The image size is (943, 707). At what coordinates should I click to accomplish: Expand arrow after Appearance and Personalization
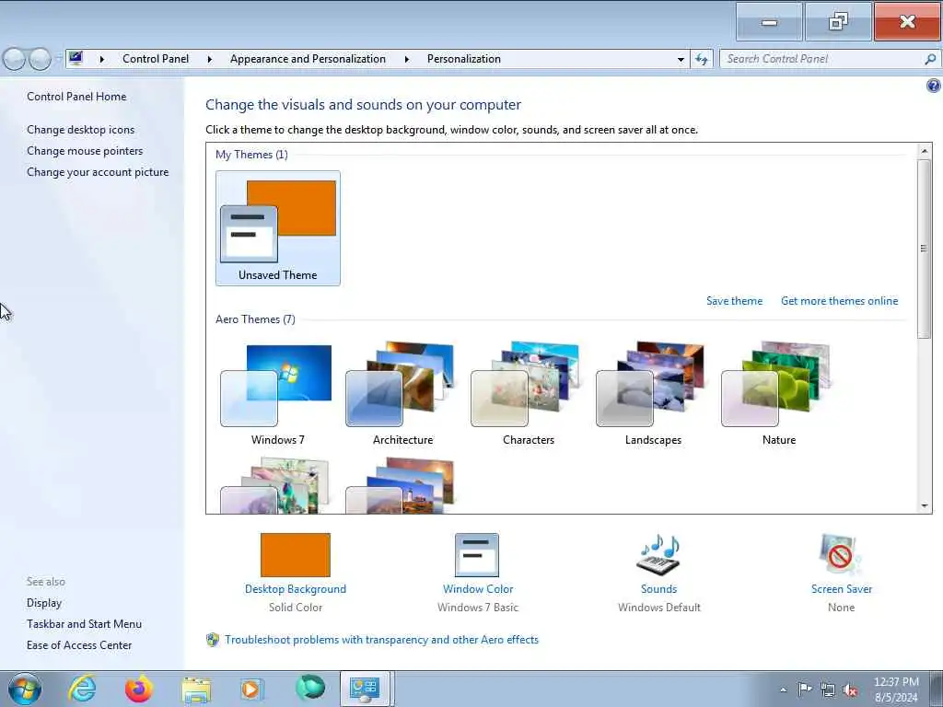pyautogui.click(x=406, y=59)
